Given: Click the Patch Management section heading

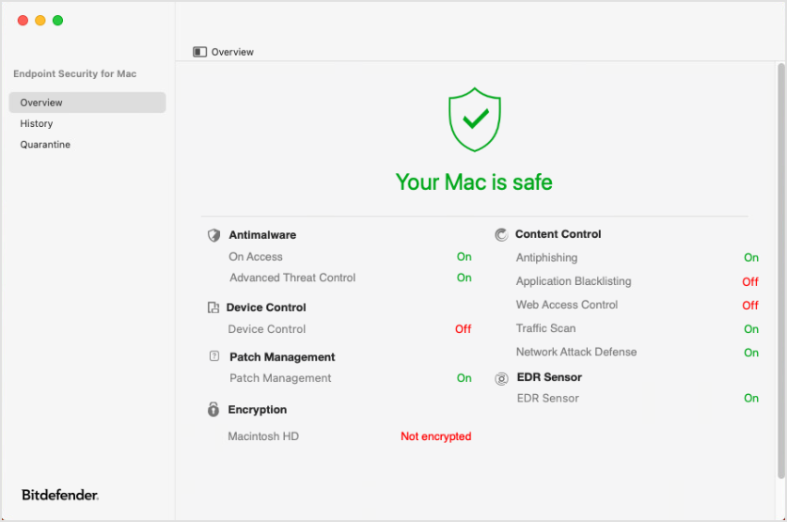Looking at the screenshot, I should [x=282, y=356].
